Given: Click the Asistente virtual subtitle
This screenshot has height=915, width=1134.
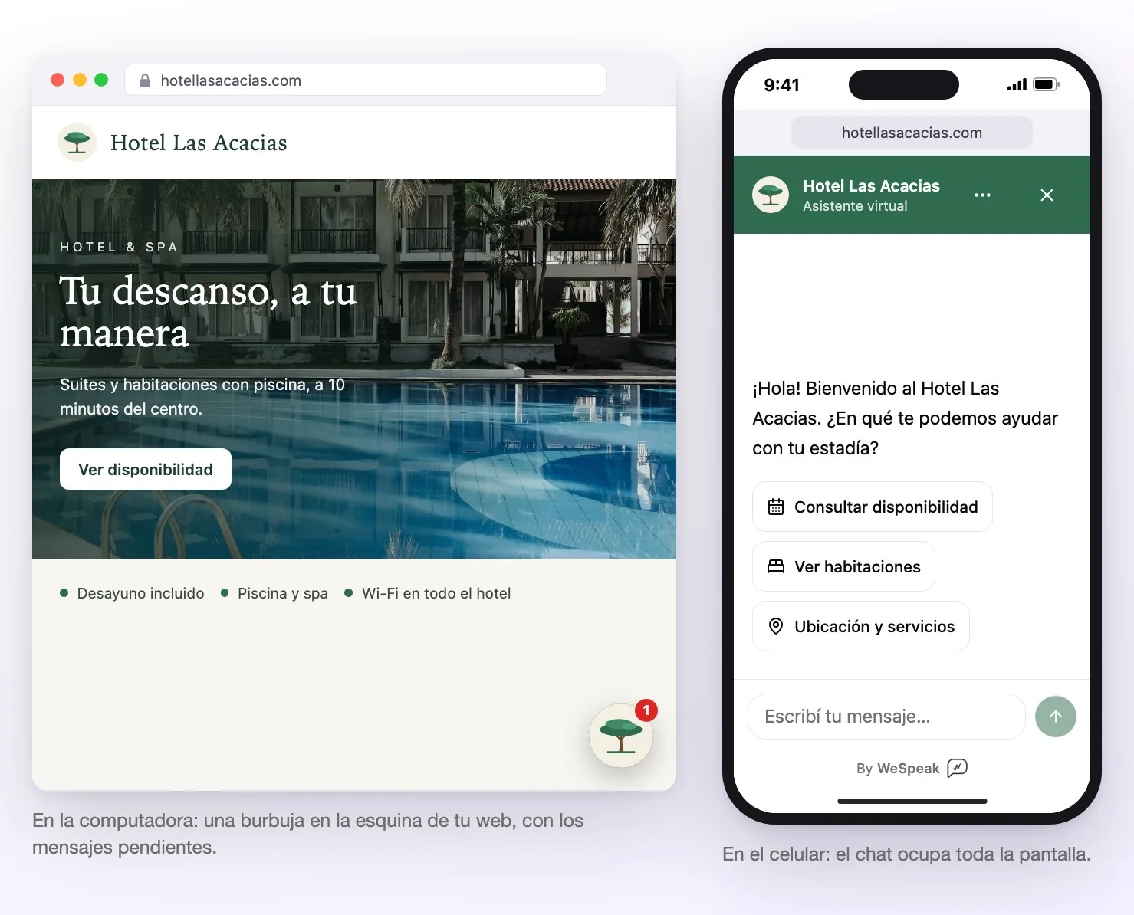Looking at the screenshot, I should coord(855,206).
